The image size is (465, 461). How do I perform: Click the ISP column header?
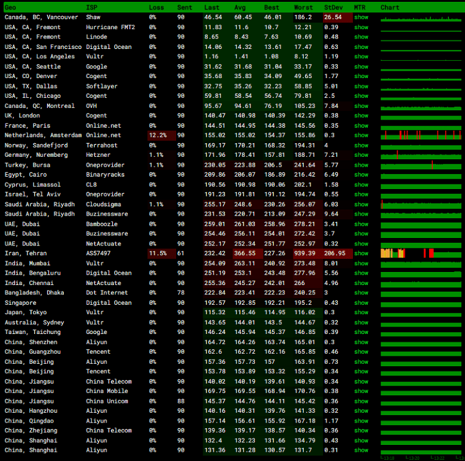pyautogui.click(x=92, y=7)
